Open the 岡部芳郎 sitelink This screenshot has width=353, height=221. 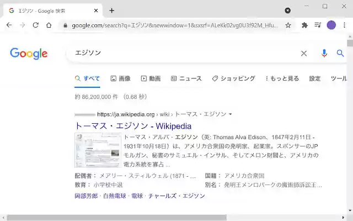tap(86, 196)
